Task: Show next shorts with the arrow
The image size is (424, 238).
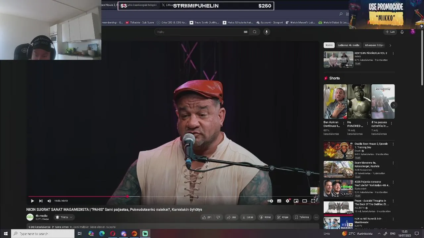Action: [393, 105]
